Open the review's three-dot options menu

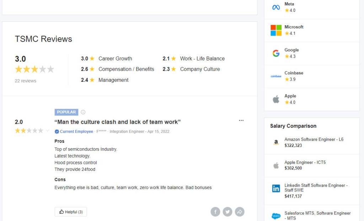[241, 120]
